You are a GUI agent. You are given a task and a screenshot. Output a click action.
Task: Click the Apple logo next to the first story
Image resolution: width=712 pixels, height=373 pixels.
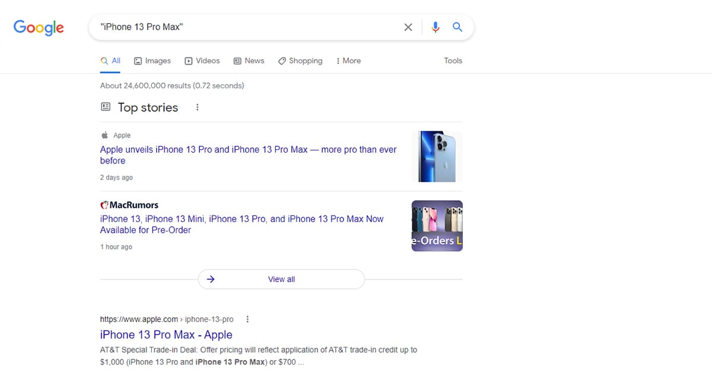tap(104, 134)
